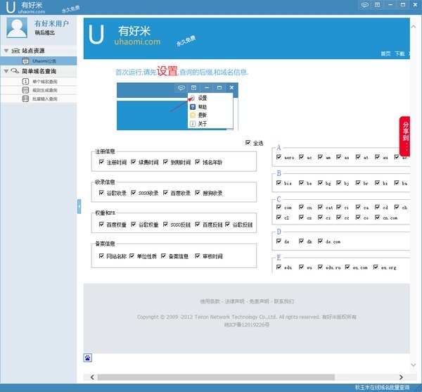Toggle 备案信息 checkbox in 备案信息 group
The height and width of the screenshot is (392, 422).
pyautogui.click(x=163, y=255)
